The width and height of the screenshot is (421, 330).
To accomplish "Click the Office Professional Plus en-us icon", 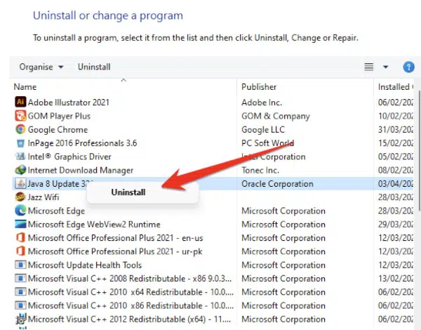I will pyautogui.click(x=20, y=237).
